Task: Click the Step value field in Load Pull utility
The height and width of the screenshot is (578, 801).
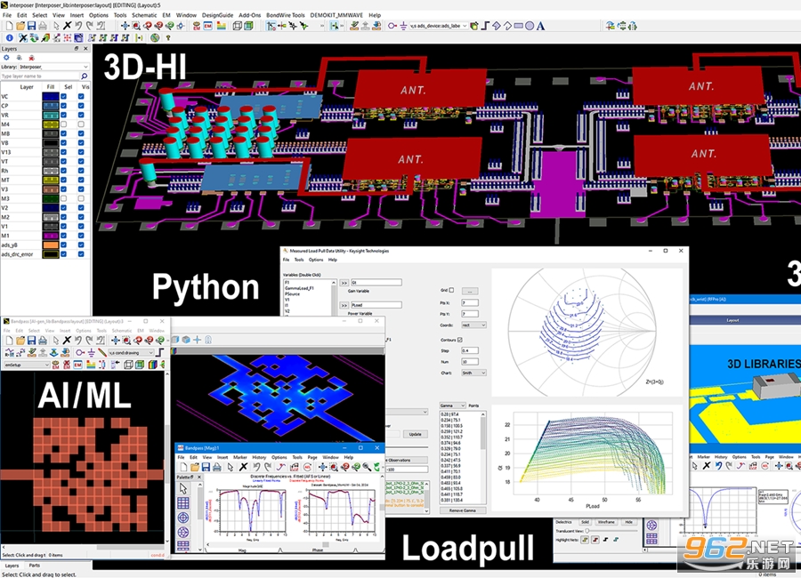Action: (470, 350)
